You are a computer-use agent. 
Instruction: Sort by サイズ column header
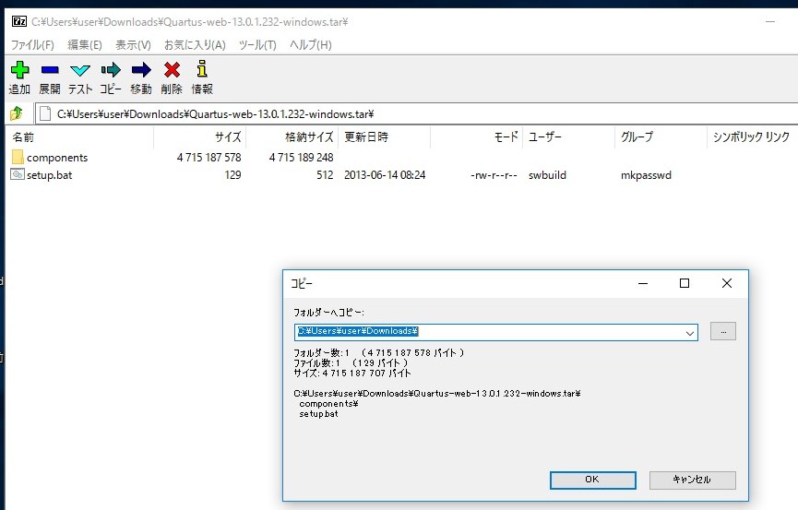[199, 136]
